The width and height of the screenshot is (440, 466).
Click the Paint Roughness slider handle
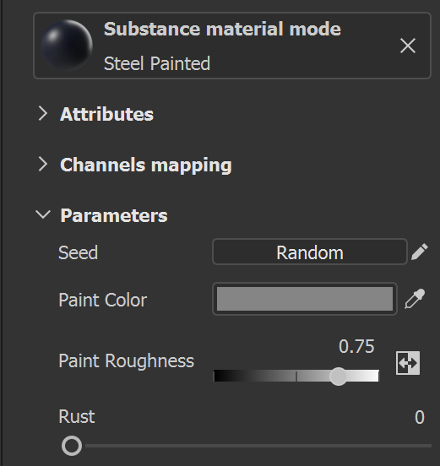[338, 377]
